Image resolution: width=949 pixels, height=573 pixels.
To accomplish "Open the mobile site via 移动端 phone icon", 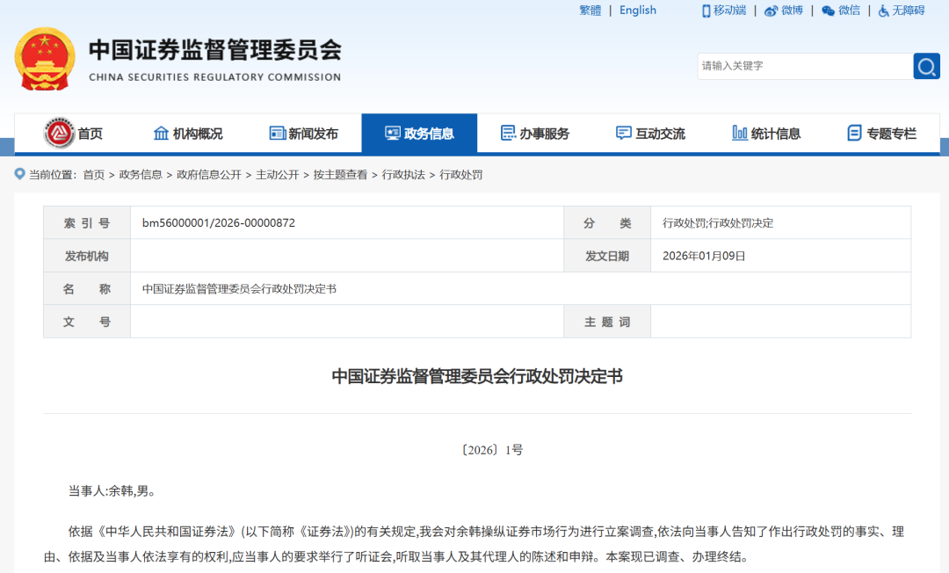I will click(707, 11).
